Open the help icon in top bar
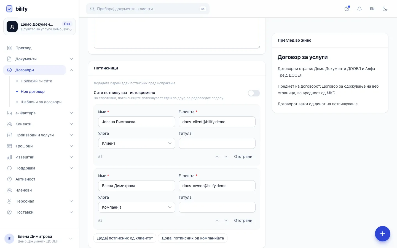This screenshot has width=397, height=248. click(x=347, y=9)
